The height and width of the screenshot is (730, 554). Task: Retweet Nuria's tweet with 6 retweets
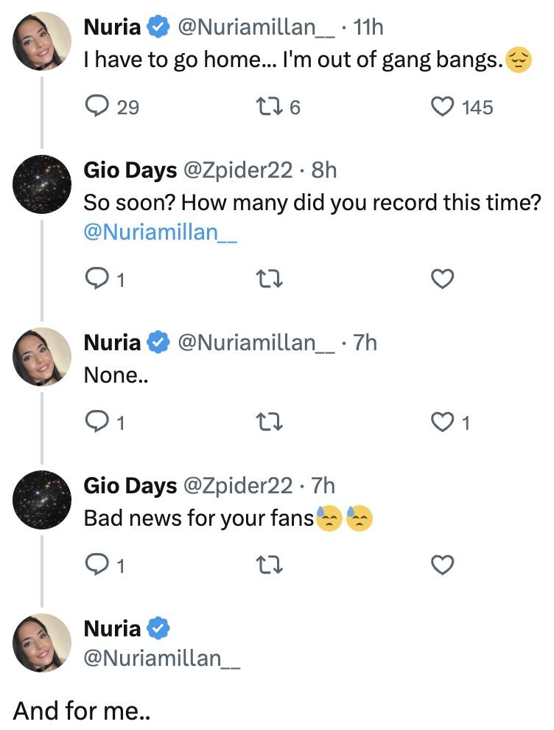tap(267, 108)
